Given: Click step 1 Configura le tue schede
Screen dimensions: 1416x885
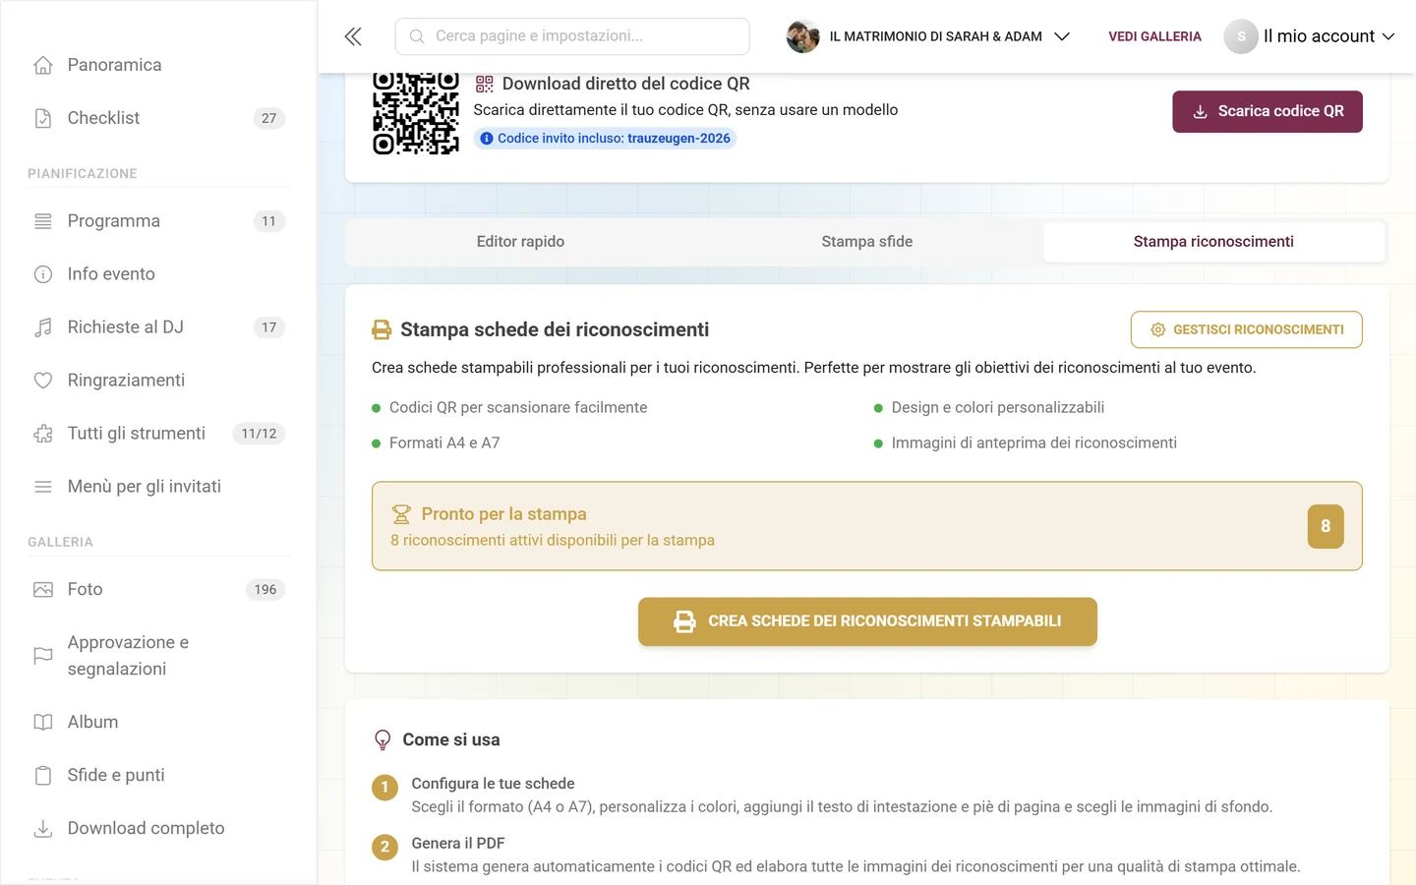Looking at the screenshot, I should pos(493,784).
